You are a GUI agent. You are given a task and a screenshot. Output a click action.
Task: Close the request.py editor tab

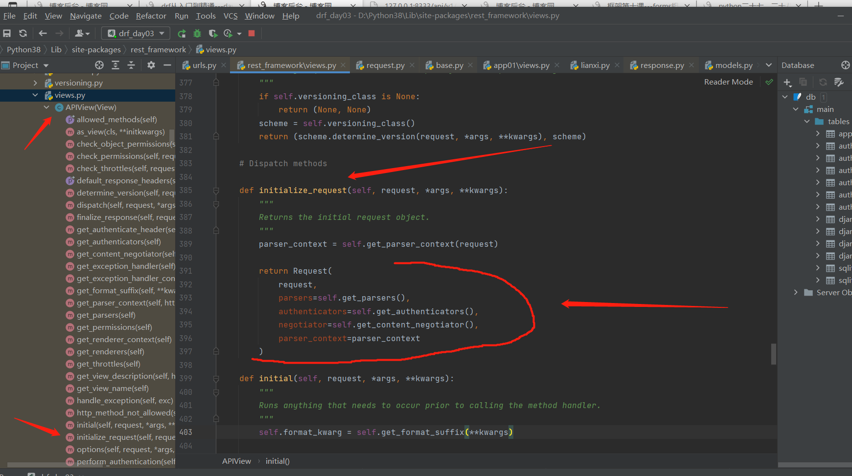click(x=412, y=65)
